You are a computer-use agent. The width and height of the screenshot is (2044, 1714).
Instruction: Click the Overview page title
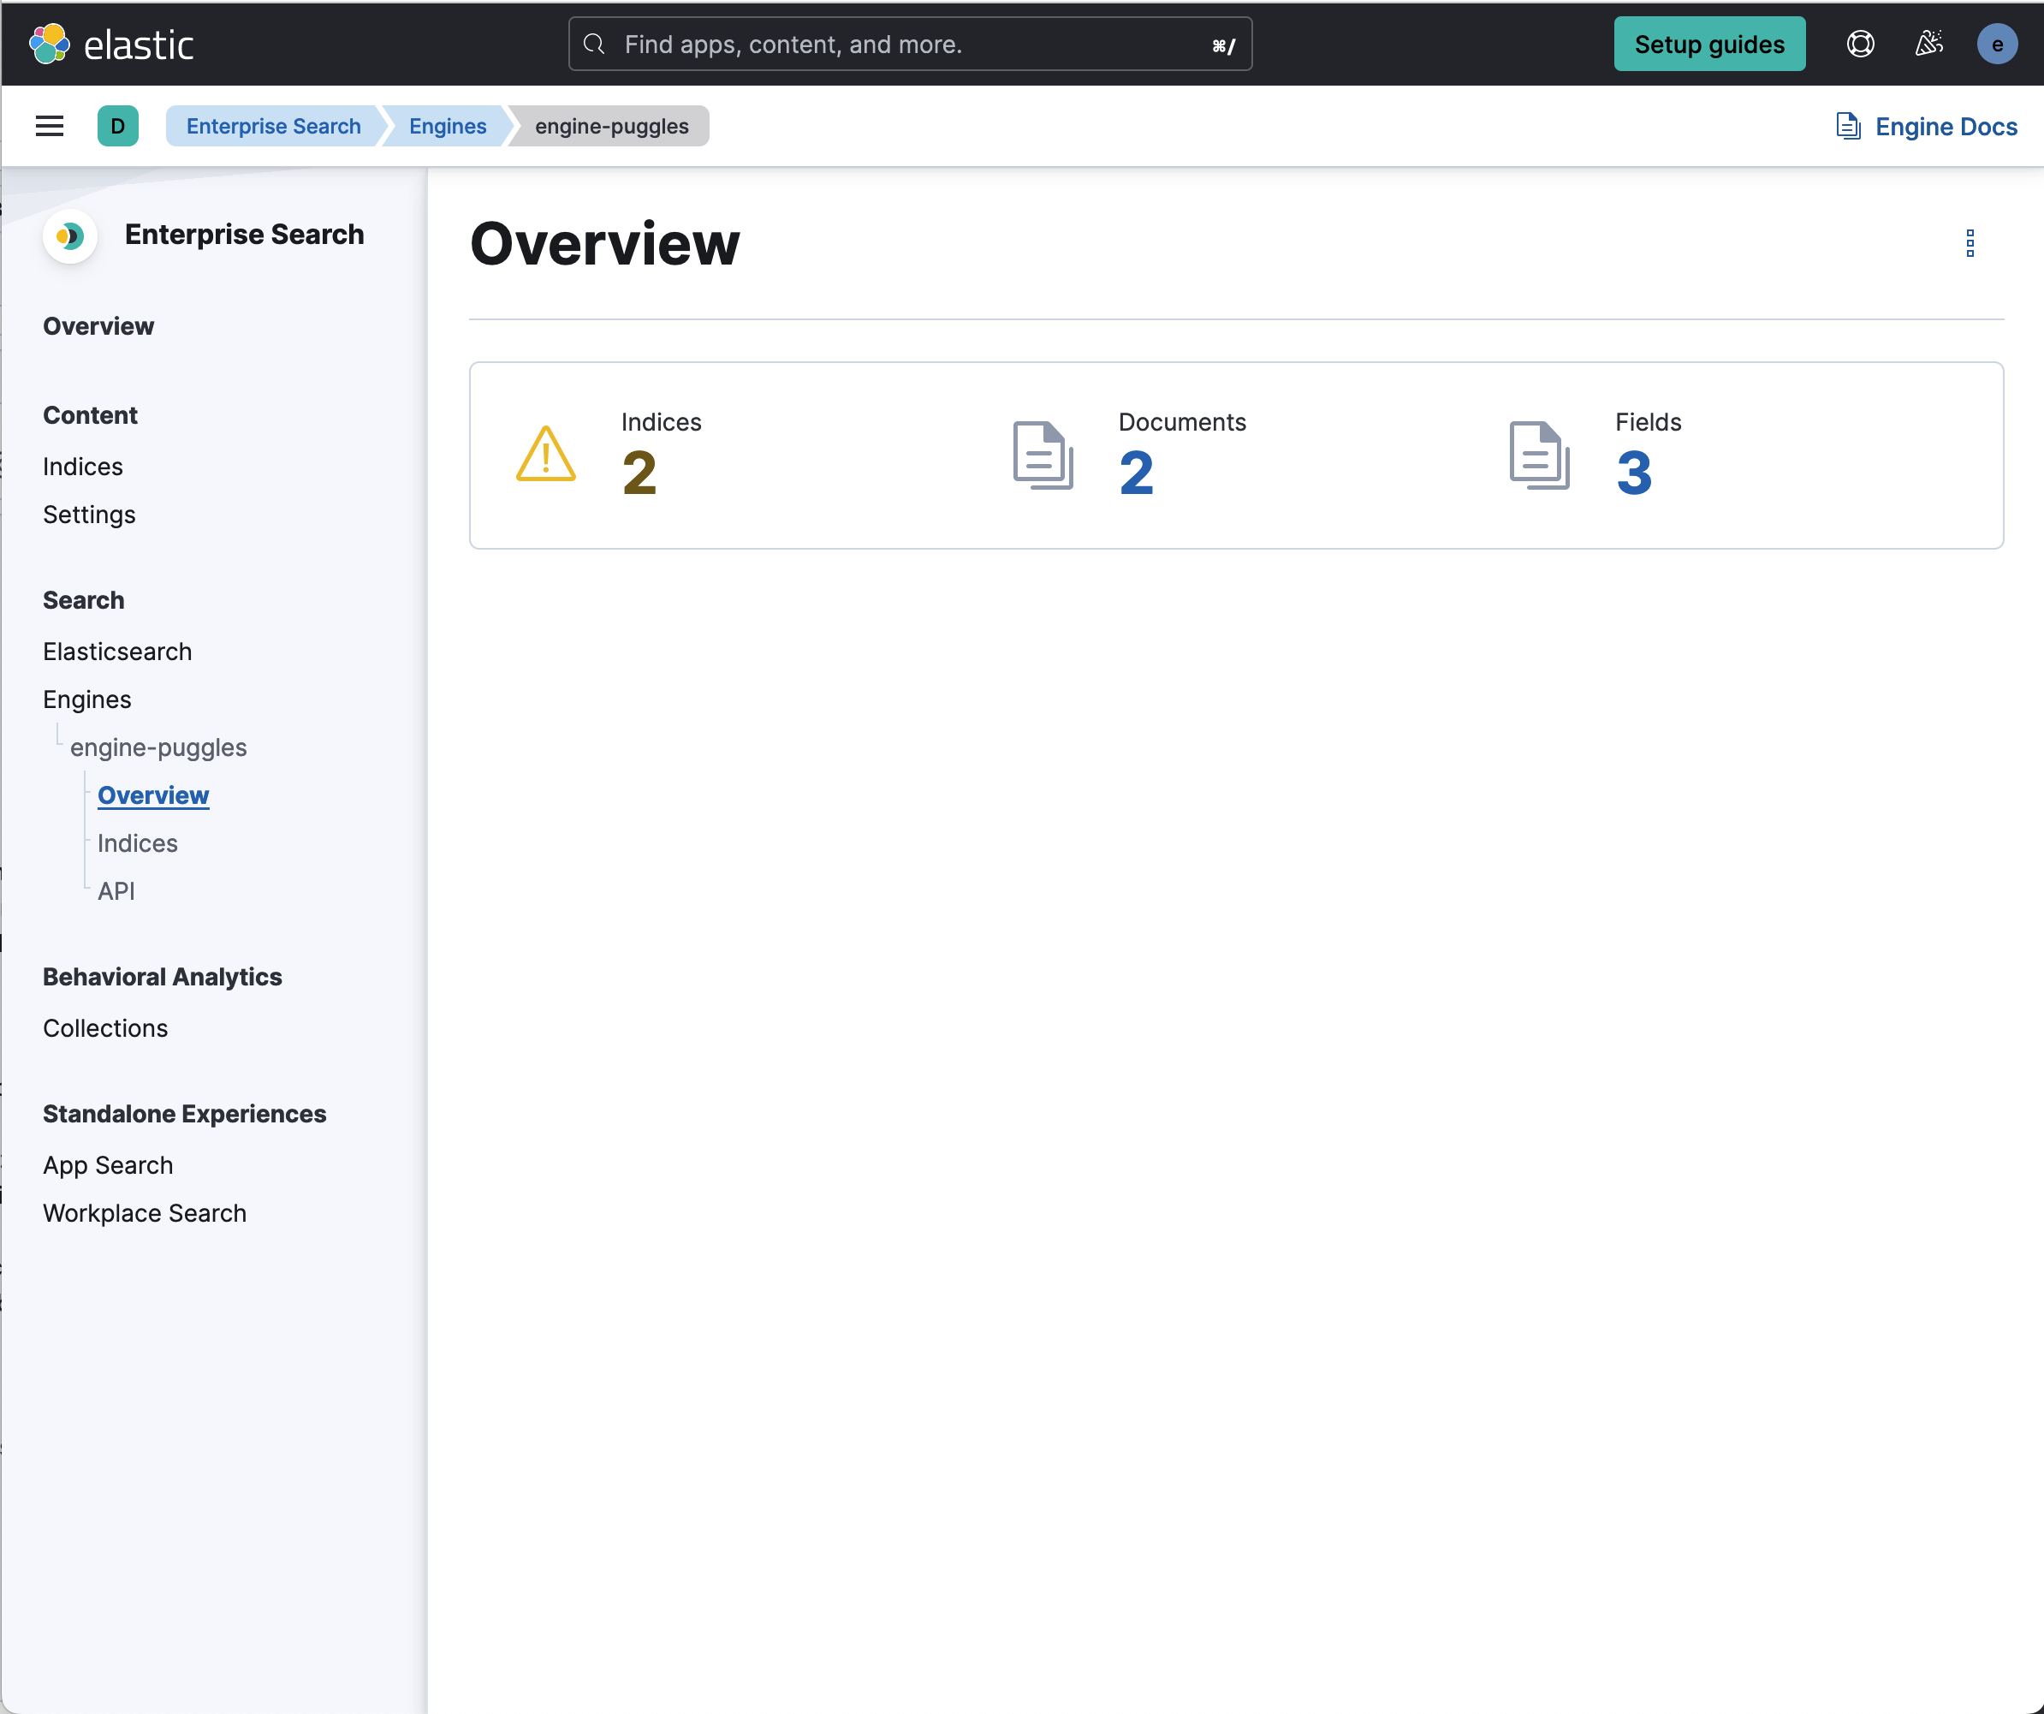[604, 243]
